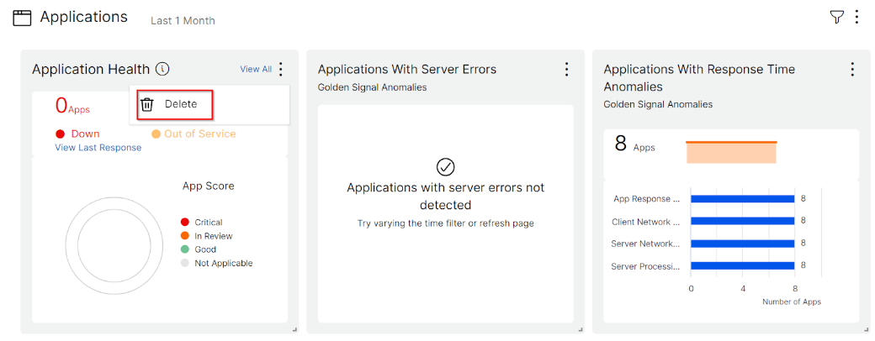Click the Applications page heading

(83, 17)
